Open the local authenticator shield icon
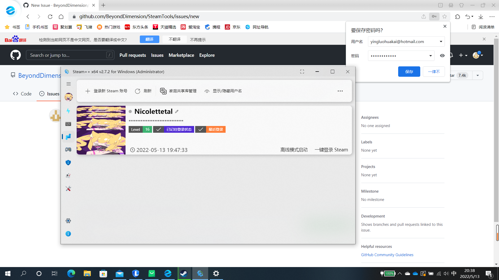Viewport: 499px width, 280px height. 68,163
